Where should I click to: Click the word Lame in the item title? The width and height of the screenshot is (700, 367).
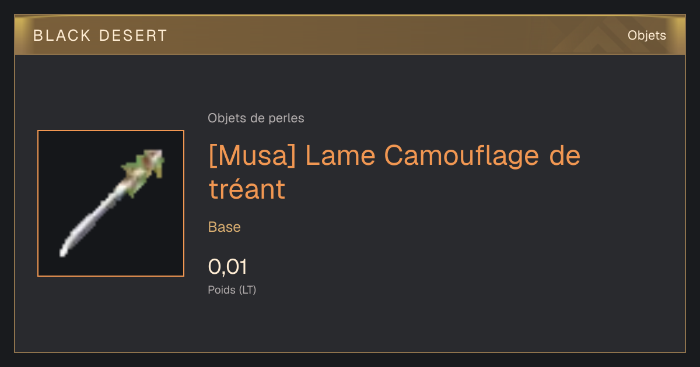point(339,156)
